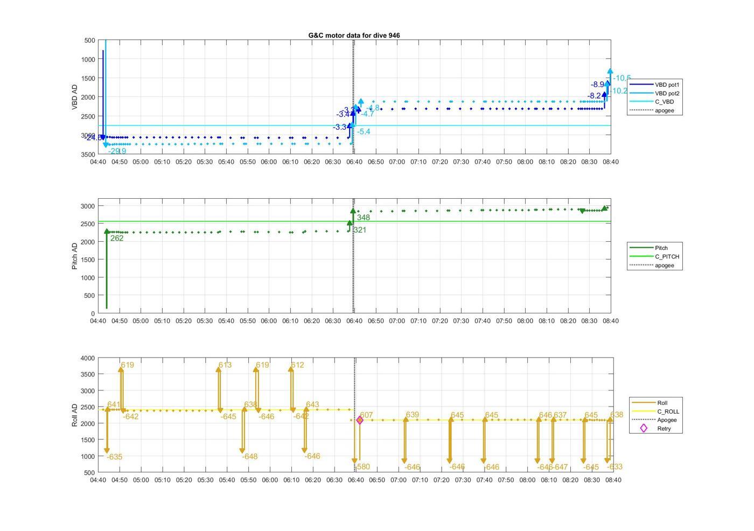Click the 'VBD AD' y-axis label
This screenshot has width=754, height=531.
74,97
